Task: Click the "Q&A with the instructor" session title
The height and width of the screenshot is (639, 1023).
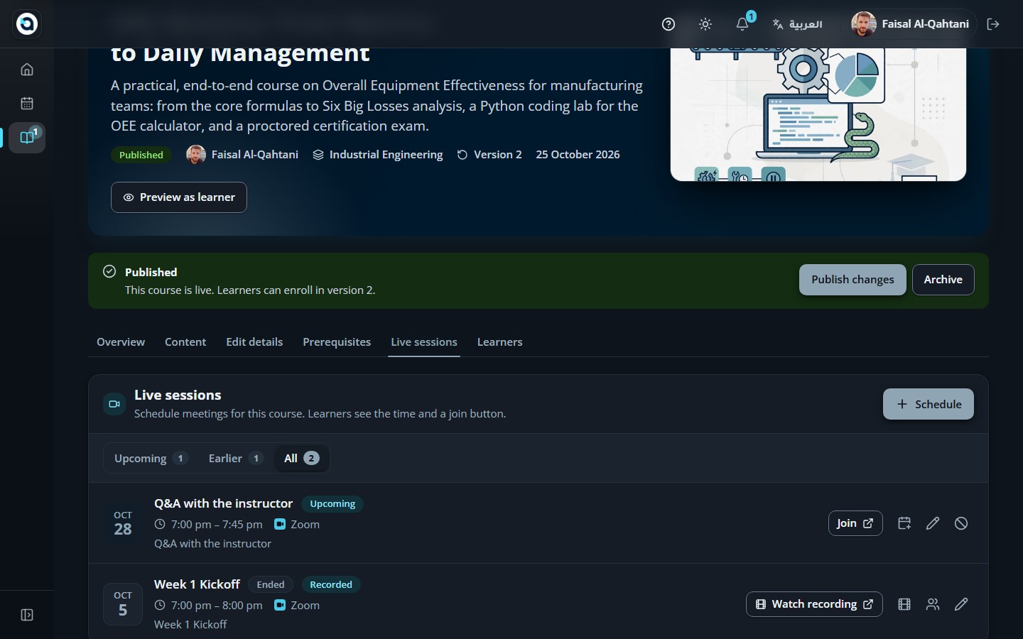Action: 224,503
